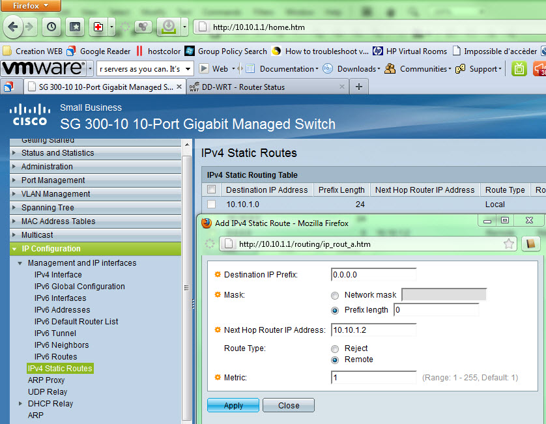This screenshot has width=546, height=424.
Task: Switch to SG 300-10 Managed Switch tab
Action: (x=106, y=87)
